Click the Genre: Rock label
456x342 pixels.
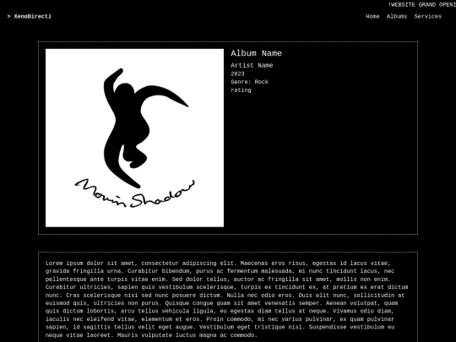click(249, 82)
